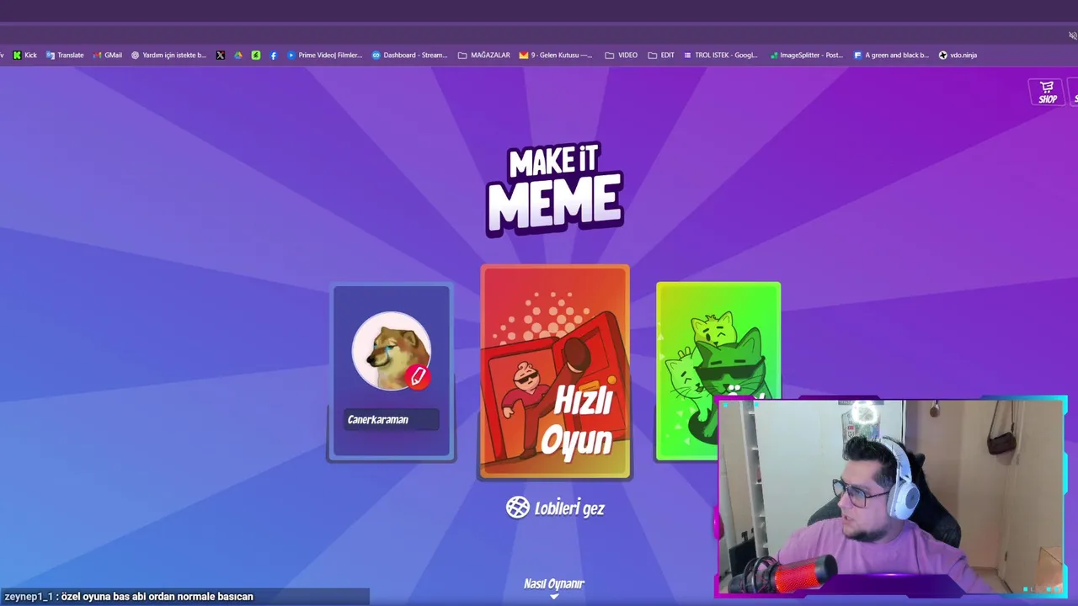Expand the arrow below Nasıl Oynanır

554,596
